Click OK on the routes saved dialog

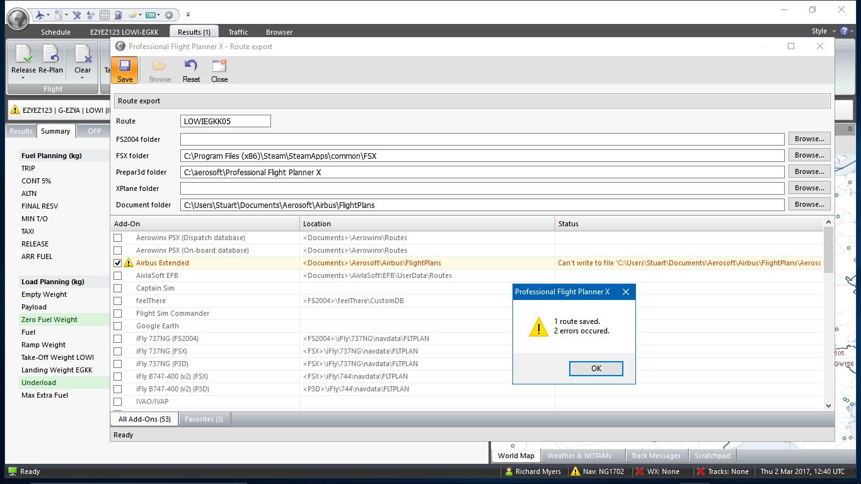pos(596,369)
